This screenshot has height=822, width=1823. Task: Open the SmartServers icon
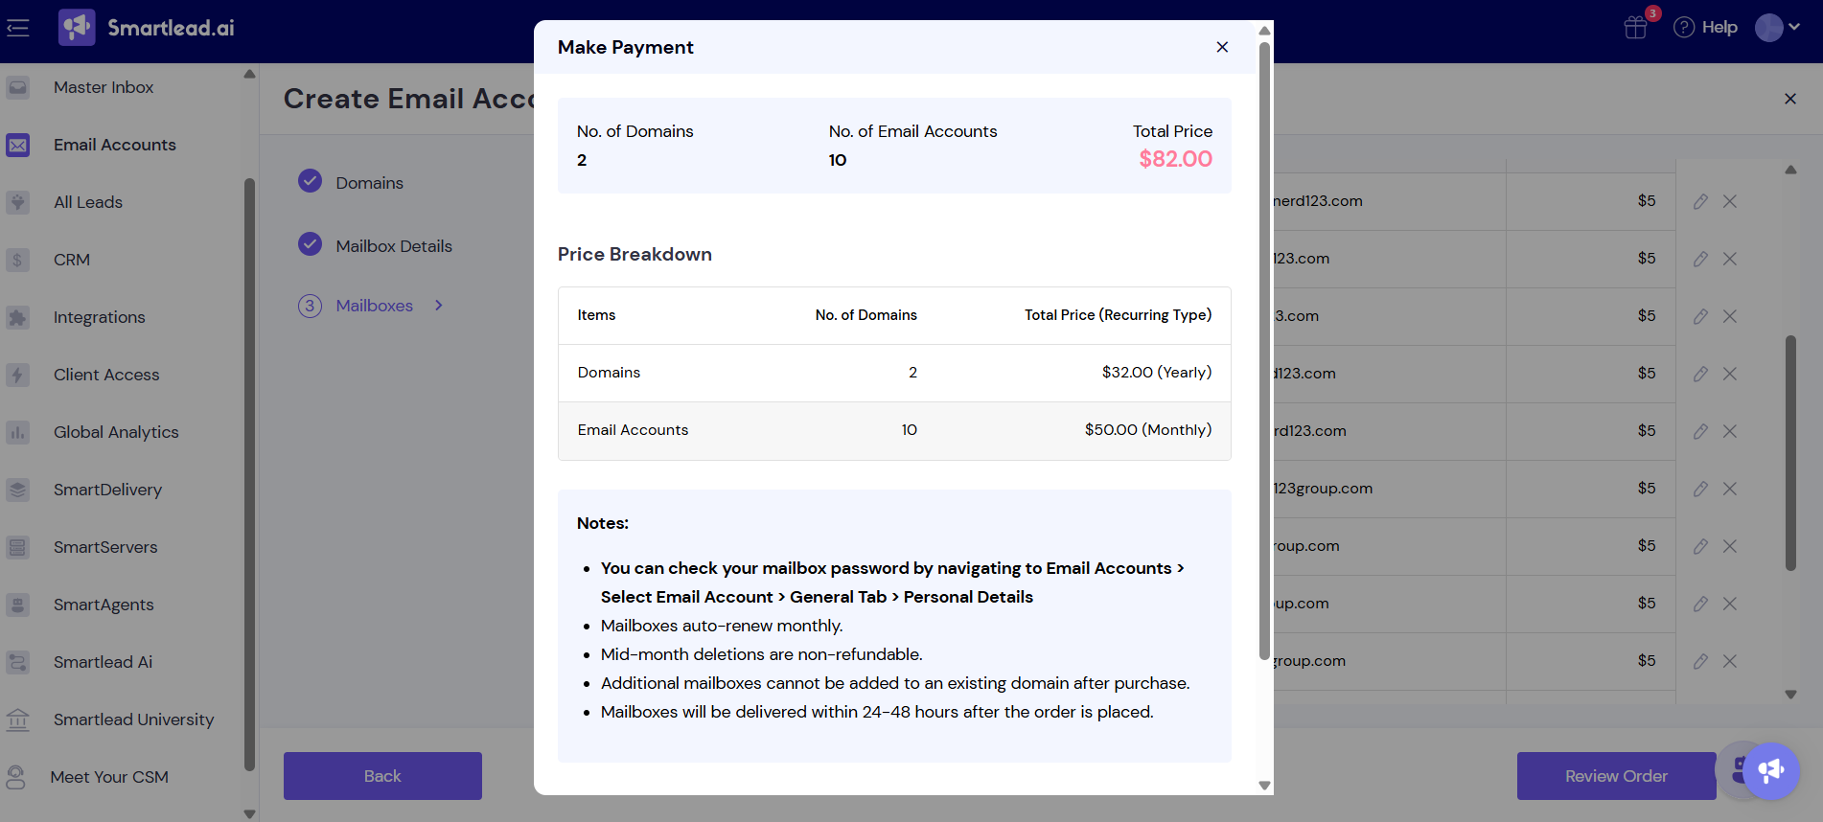click(18, 547)
